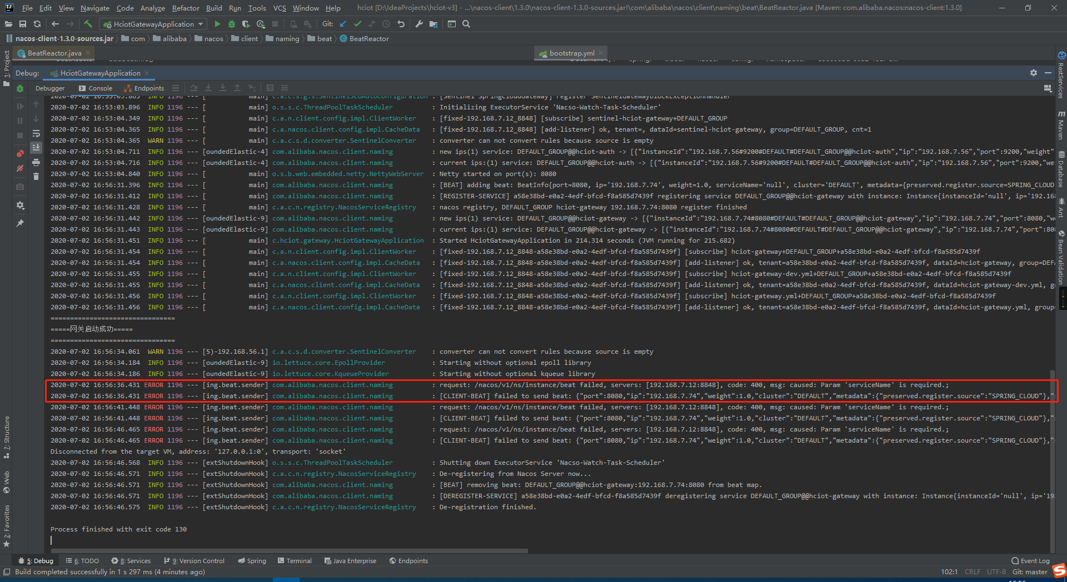
Task: Click the console horizontal scrollbar
Action: pyautogui.click(x=289, y=551)
